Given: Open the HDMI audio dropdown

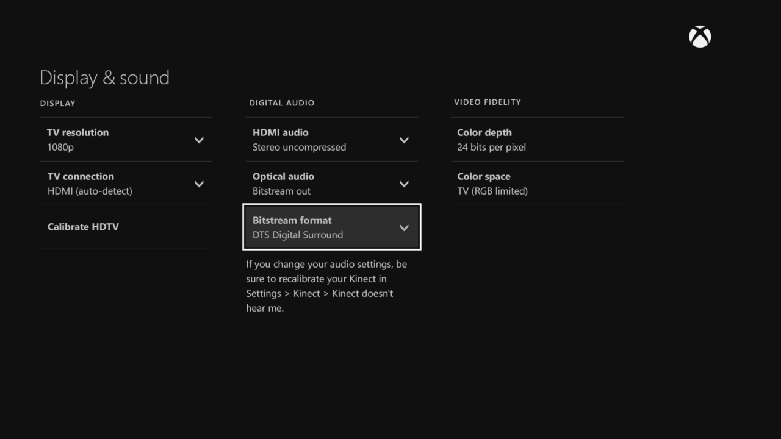Looking at the screenshot, I should tap(404, 140).
